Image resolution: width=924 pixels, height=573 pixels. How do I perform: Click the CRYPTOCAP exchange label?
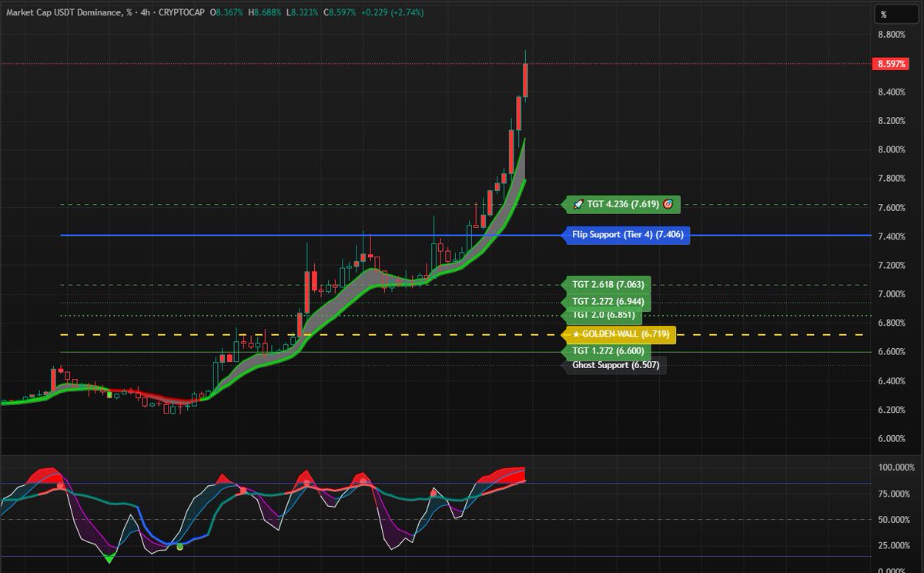click(x=181, y=12)
